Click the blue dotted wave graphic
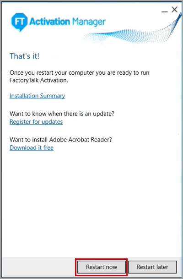The height and width of the screenshot is (279, 183). 133,33
